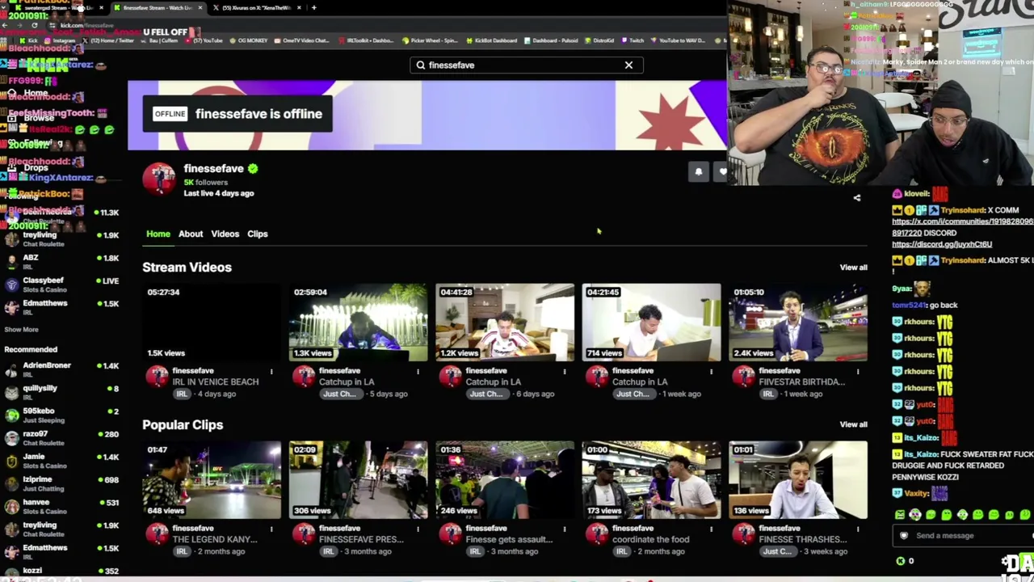Switch to the About tab
Image resolution: width=1034 pixels, height=582 pixels.
point(191,234)
